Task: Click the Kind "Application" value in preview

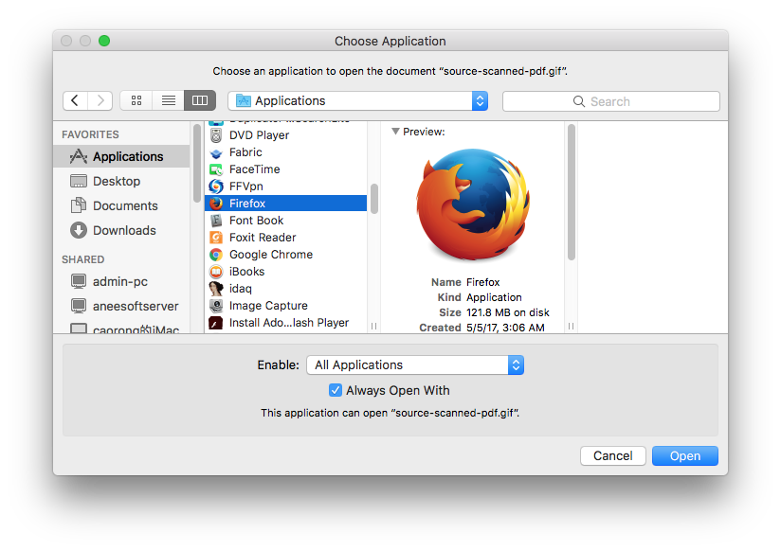Action: (x=494, y=297)
